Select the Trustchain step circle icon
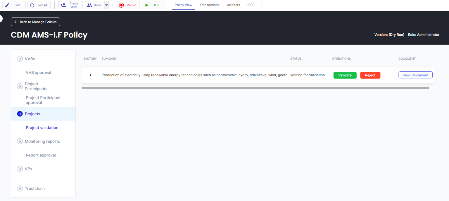The image size is (449, 201). coord(20,189)
